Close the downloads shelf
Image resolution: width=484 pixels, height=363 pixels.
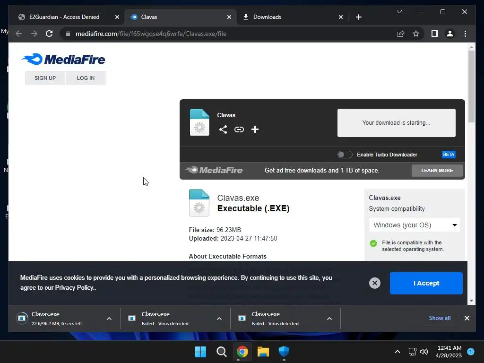467,318
